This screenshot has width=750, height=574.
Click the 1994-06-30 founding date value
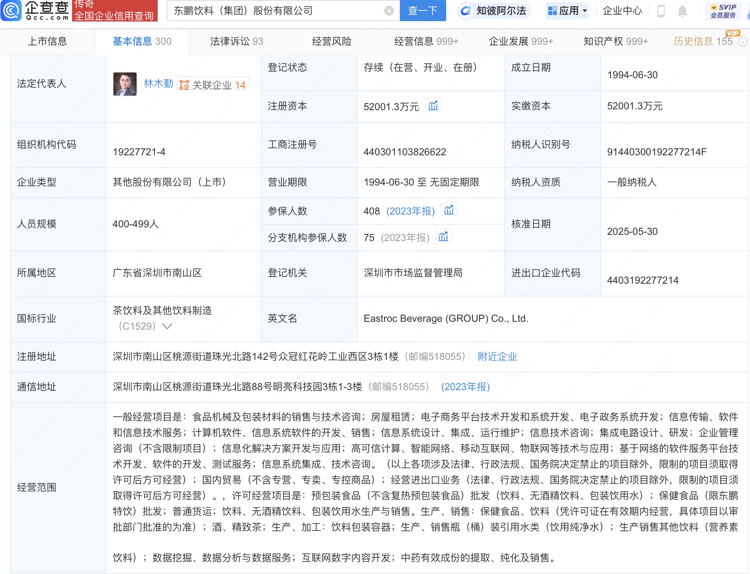point(632,75)
